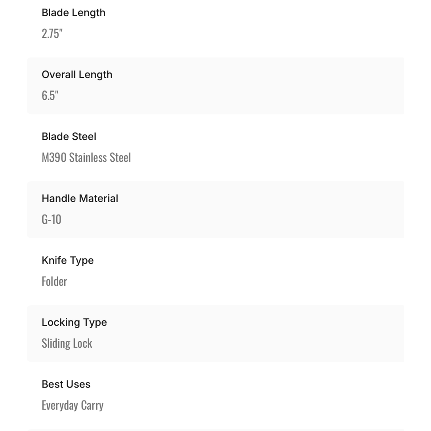Click the Overall Length label
This screenshot has height=431, width=431.
77,74
